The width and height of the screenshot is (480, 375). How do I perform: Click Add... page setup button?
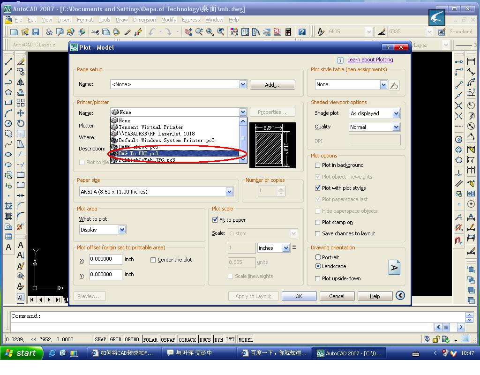pyautogui.click(x=272, y=84)
